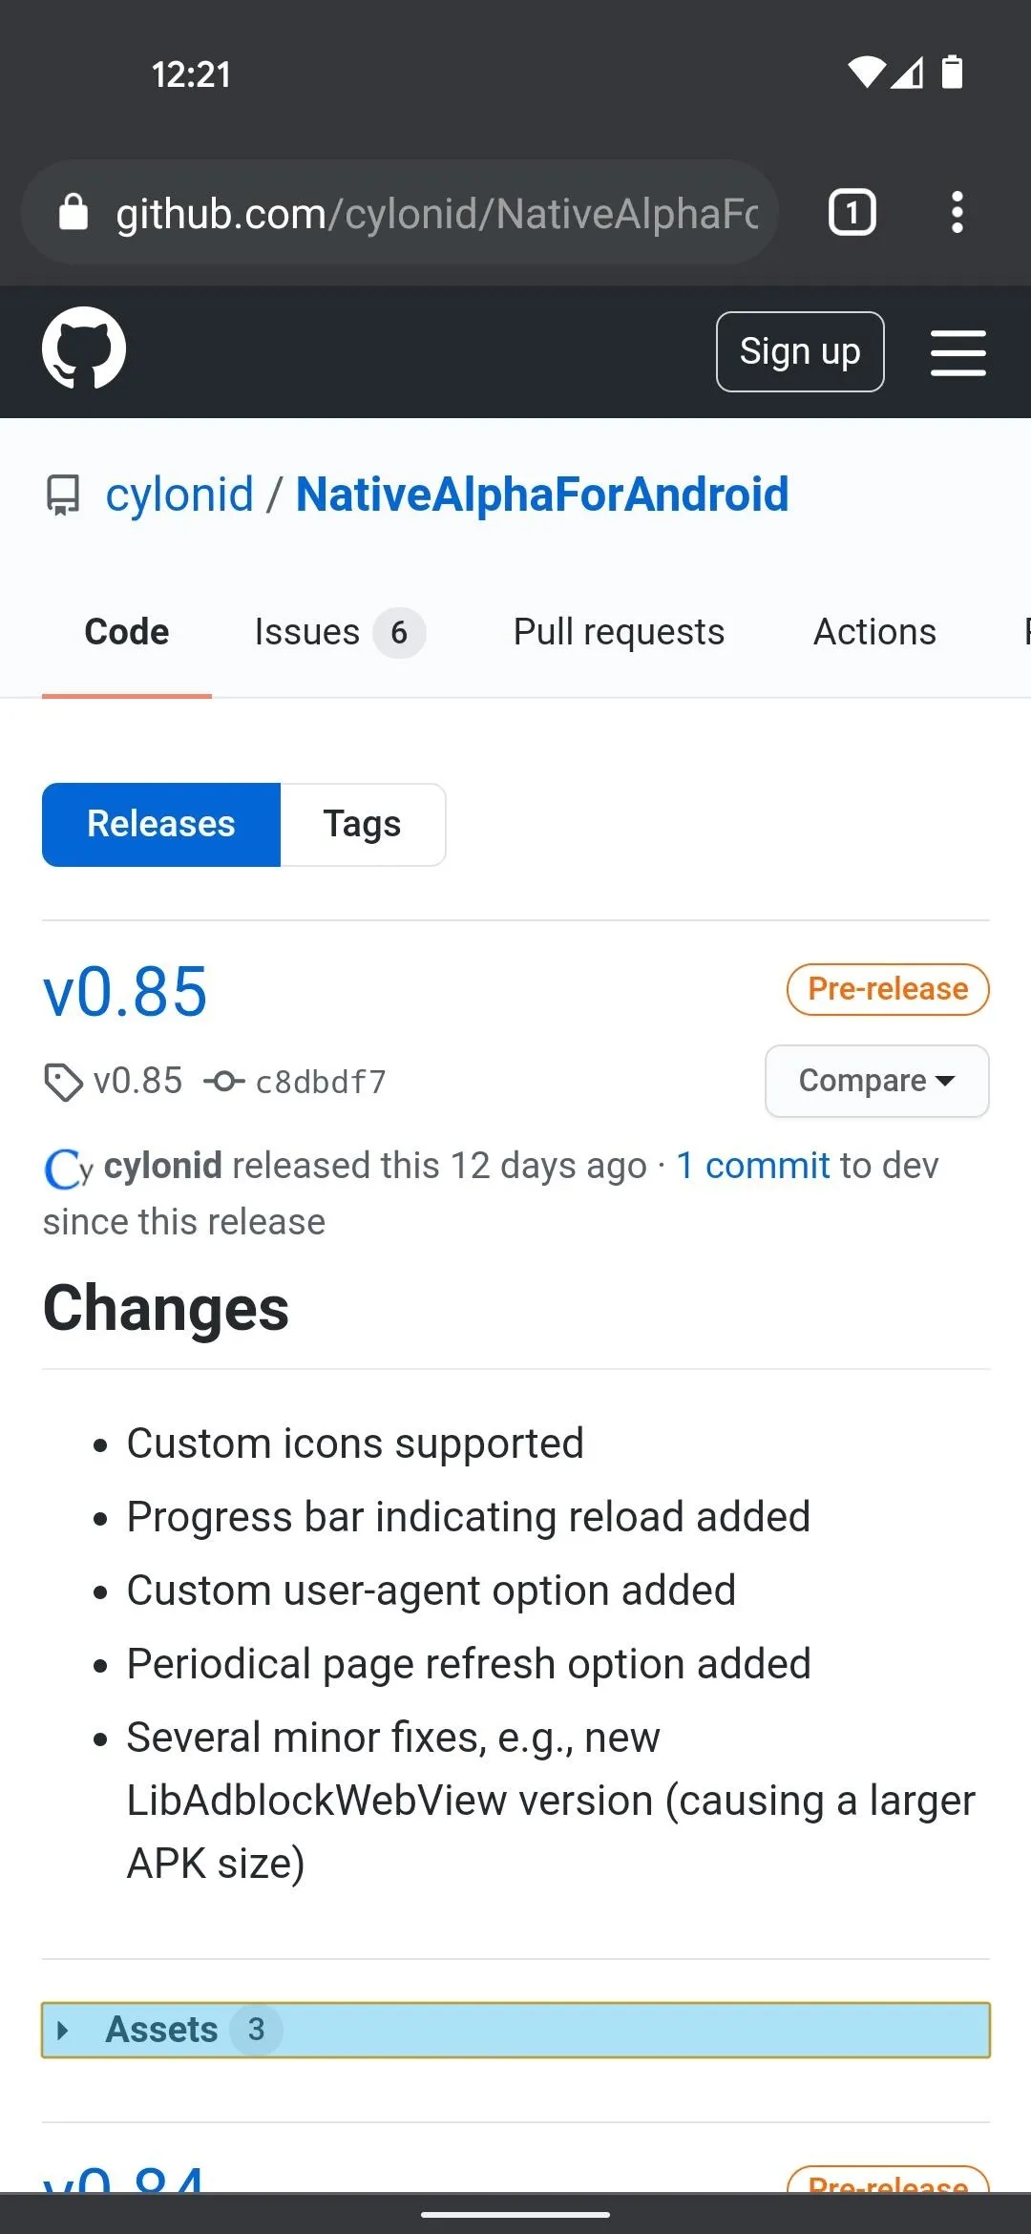1031x2234 pixels.
Task: Switch to the Tags view
Action: (x=363, y=825)
